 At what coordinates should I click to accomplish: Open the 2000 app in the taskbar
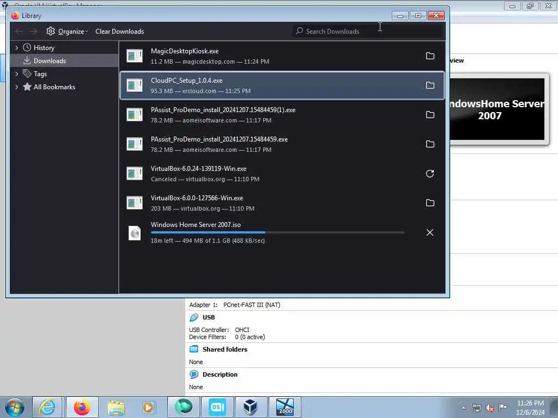(284, 407)
